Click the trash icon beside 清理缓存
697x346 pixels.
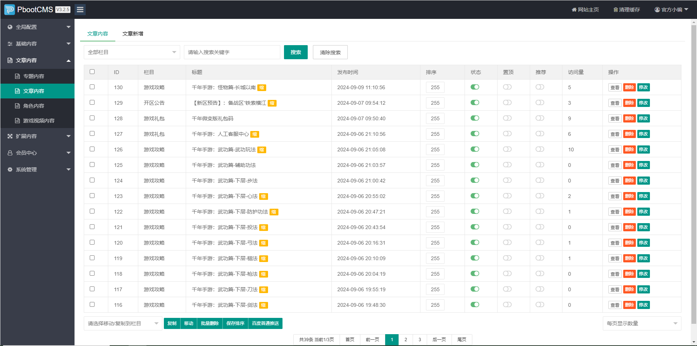click(615, 10)
